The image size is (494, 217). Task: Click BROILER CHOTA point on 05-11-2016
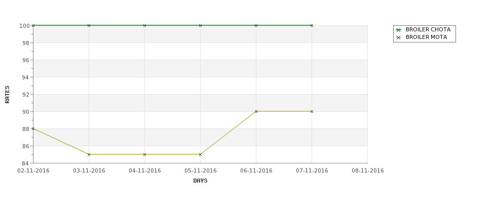click(x=200, y=25)
